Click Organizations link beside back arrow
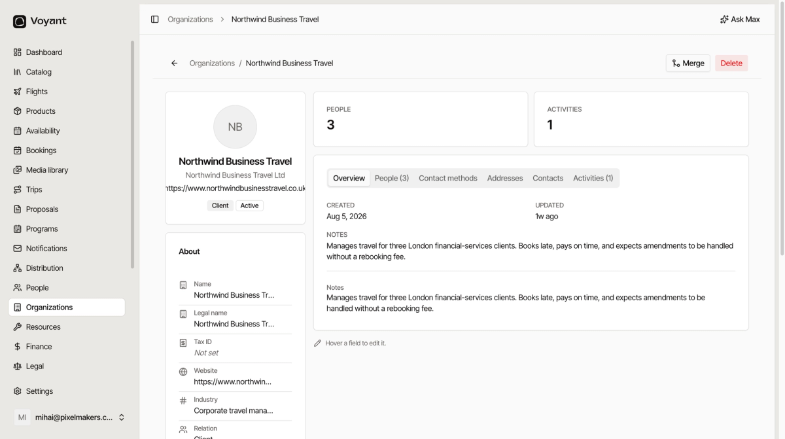 (x=212, y=63)
